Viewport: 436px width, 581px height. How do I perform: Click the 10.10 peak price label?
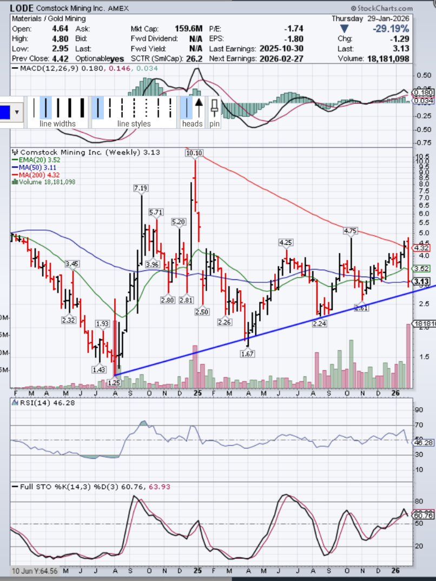tap(194, 153)
